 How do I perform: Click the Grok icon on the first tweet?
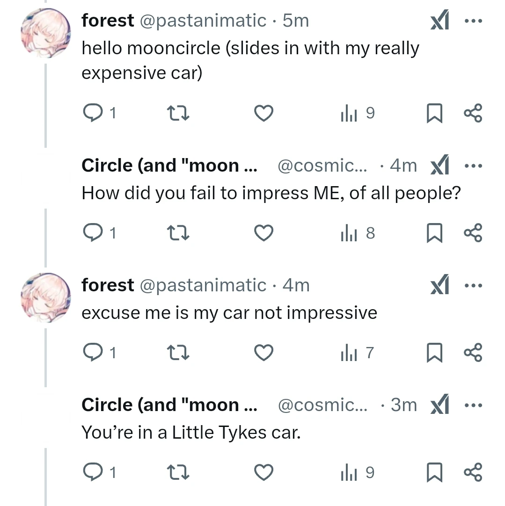[439, 21]
